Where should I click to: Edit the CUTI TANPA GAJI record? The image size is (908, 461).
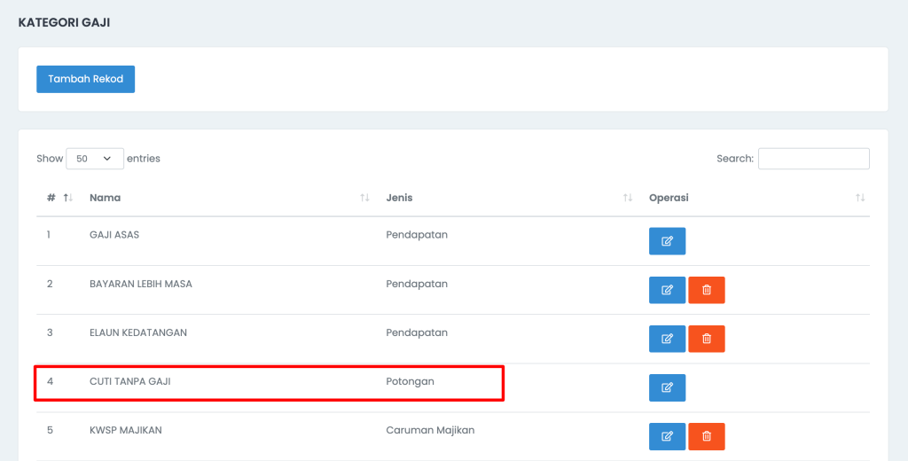(667, 387)
